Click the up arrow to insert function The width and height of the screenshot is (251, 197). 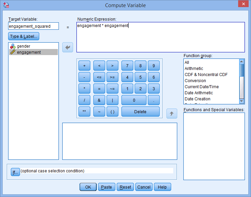coord(172,114)
